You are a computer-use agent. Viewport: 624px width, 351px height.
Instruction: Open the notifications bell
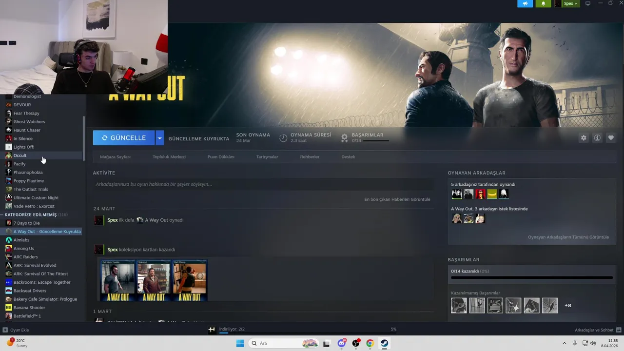[x=544, y=3]
